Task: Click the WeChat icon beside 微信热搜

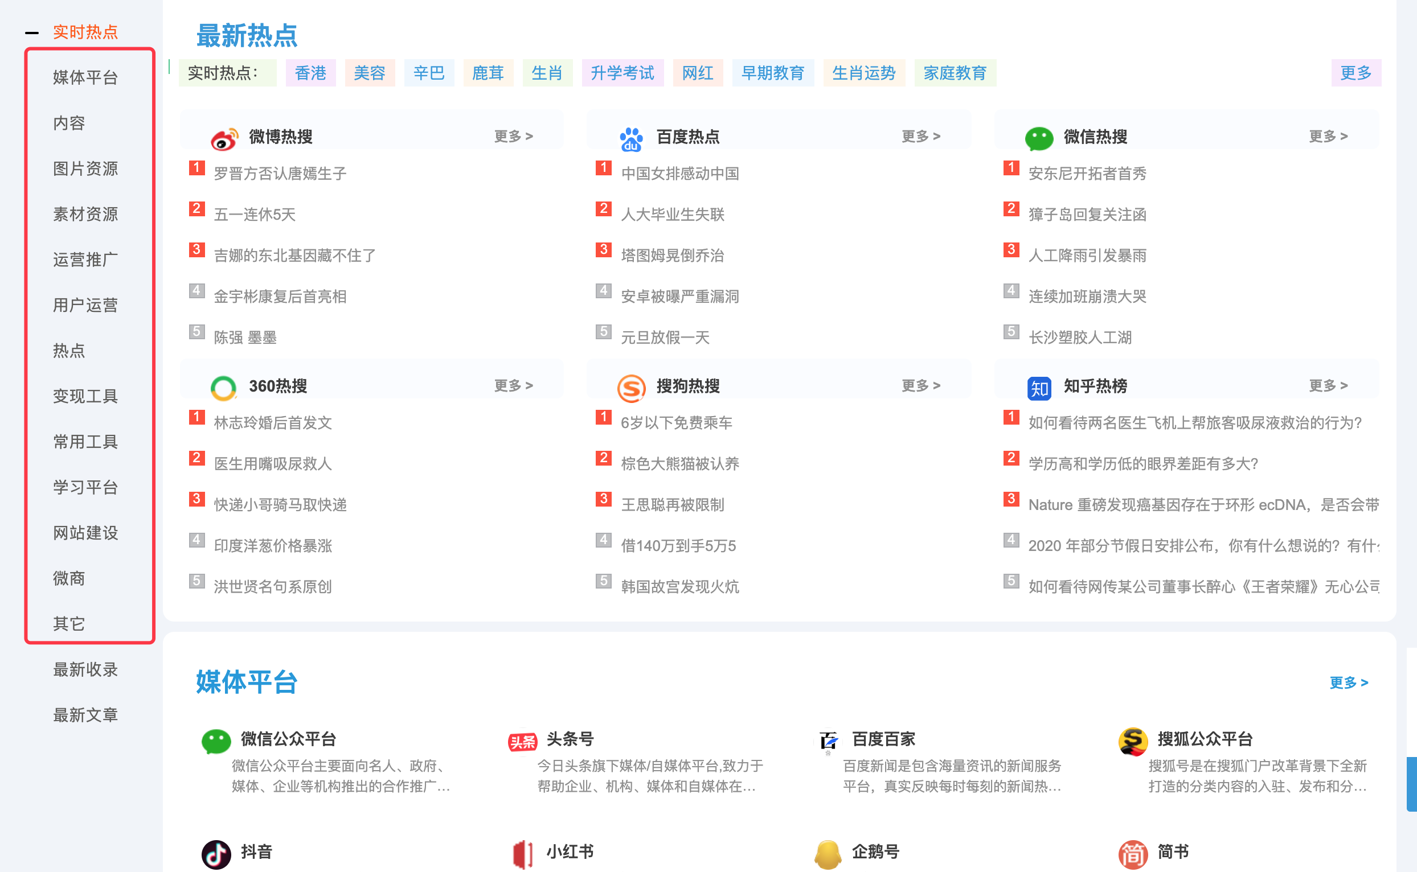Action: point(1039,139)
